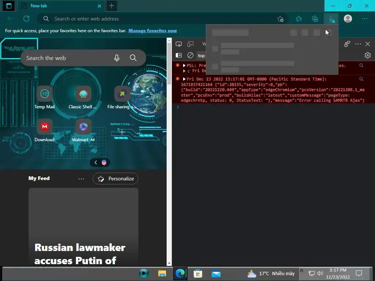Refresh the current page
375x281 pixels.
coord(26,19)
